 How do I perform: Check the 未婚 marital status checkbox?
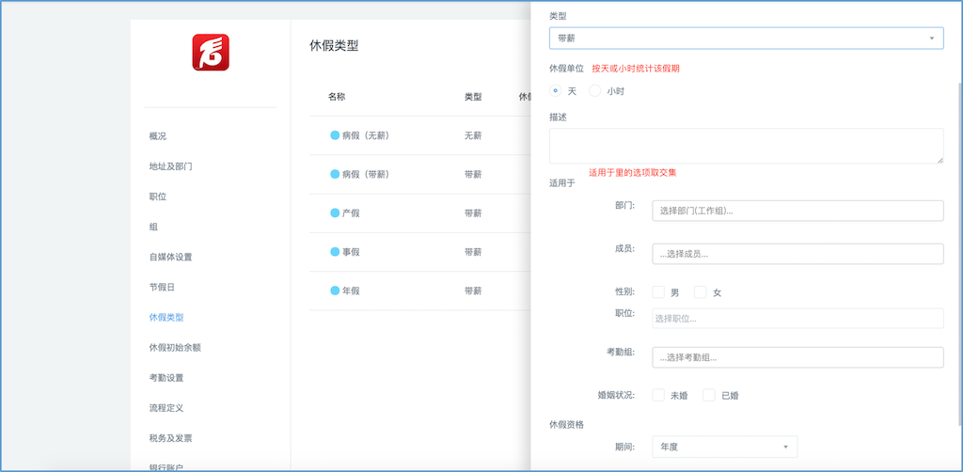click(x=658, y=395)
